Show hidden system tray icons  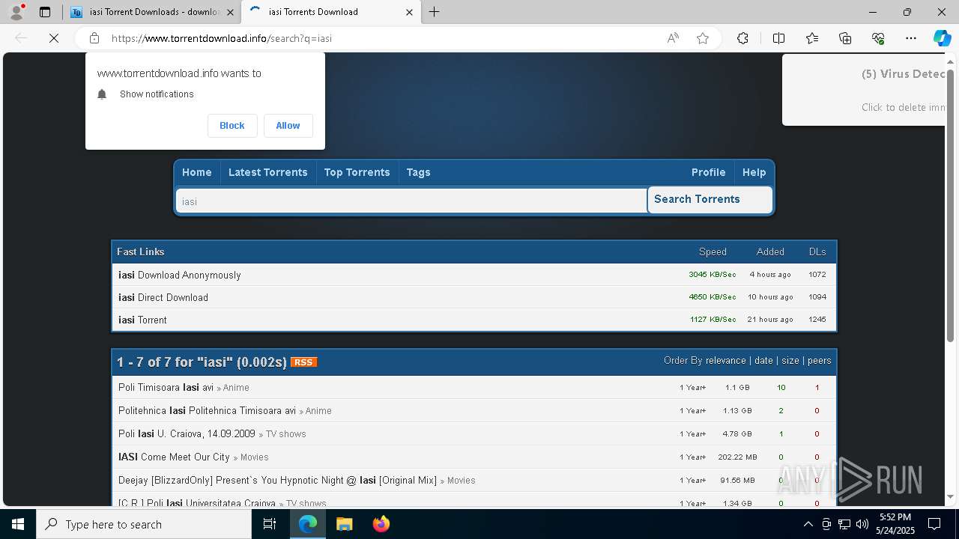click(x=808, y=524)
